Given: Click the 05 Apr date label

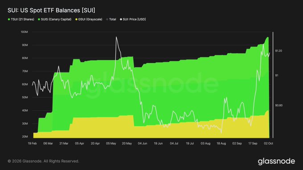Looking at the screenshot, I should point(79,143).
